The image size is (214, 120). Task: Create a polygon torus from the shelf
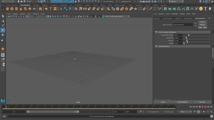point(25,9)
